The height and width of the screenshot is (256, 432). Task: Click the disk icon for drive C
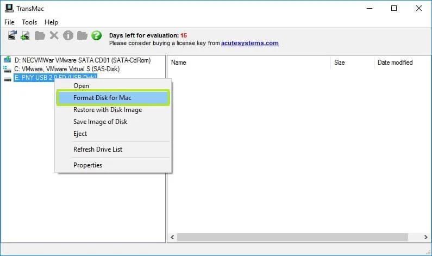(8, 69)
